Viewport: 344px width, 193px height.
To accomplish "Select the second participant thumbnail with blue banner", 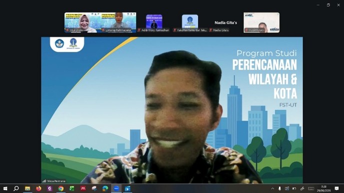I will (x=118, y=22).
